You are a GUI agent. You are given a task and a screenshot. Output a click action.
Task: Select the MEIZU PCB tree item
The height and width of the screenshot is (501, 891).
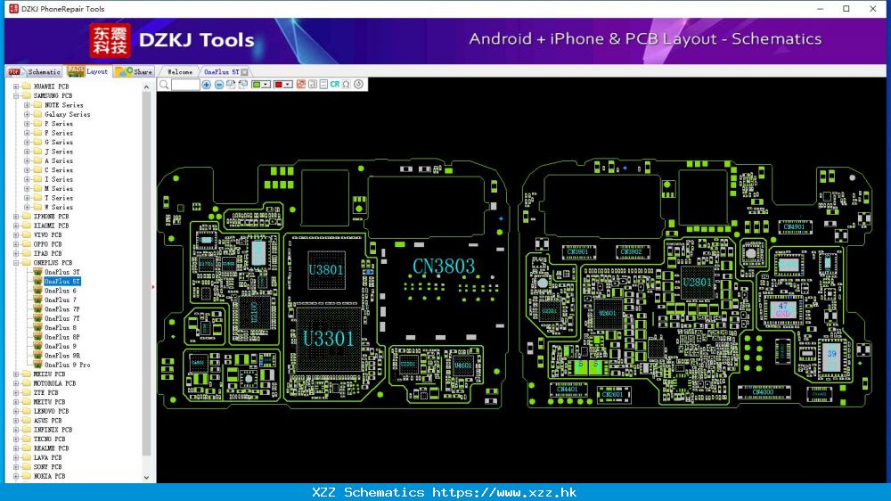pos(49,374)
